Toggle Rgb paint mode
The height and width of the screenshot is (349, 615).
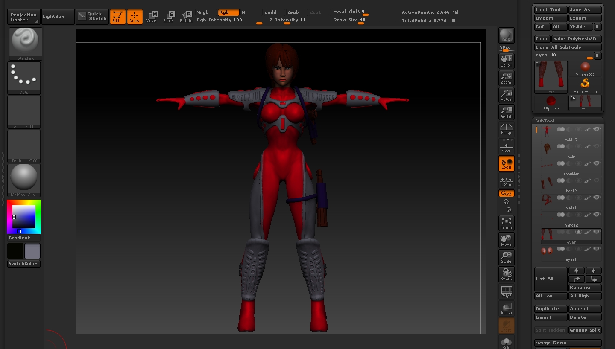(228, 12)
